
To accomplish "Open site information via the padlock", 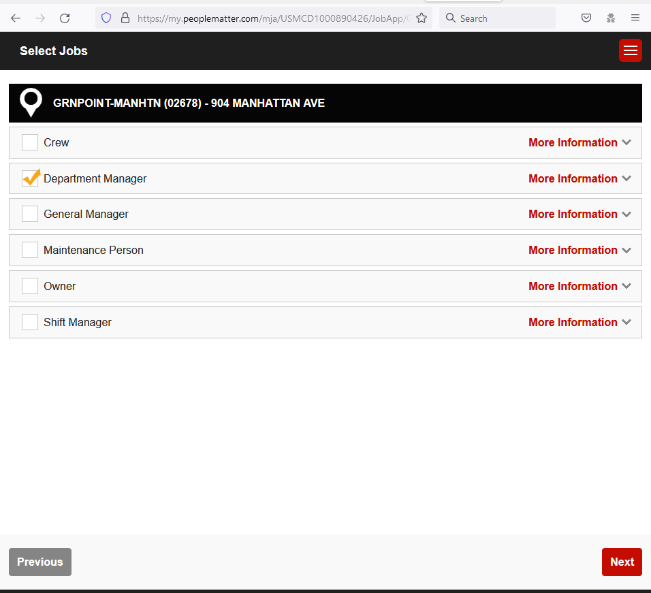I will (x=125, y=18).
